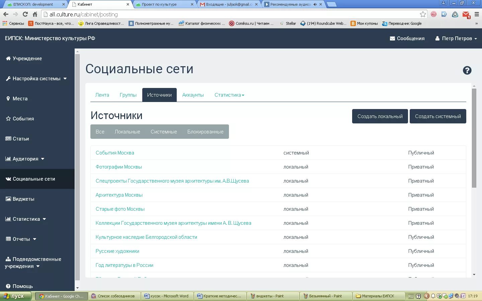The image size is (482, 301).
Task: Open События in sidebar
Action: pyautogui.click(x=20, y=119)
